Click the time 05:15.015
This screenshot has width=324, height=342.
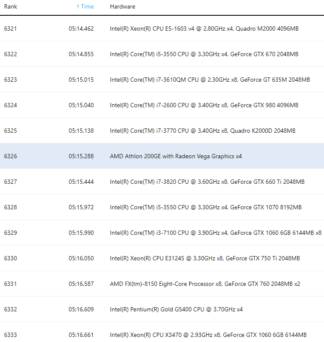coord(81,80)
